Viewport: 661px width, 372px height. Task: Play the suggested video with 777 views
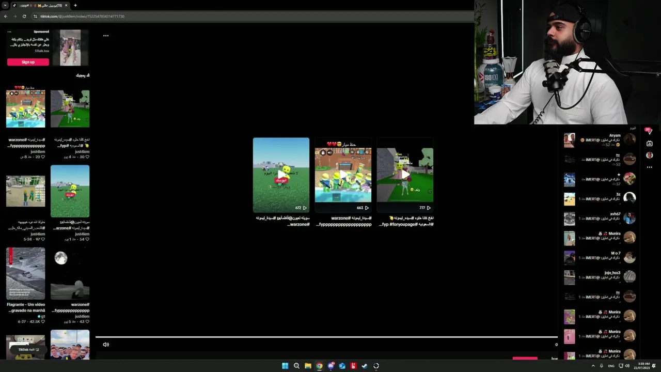405,175
